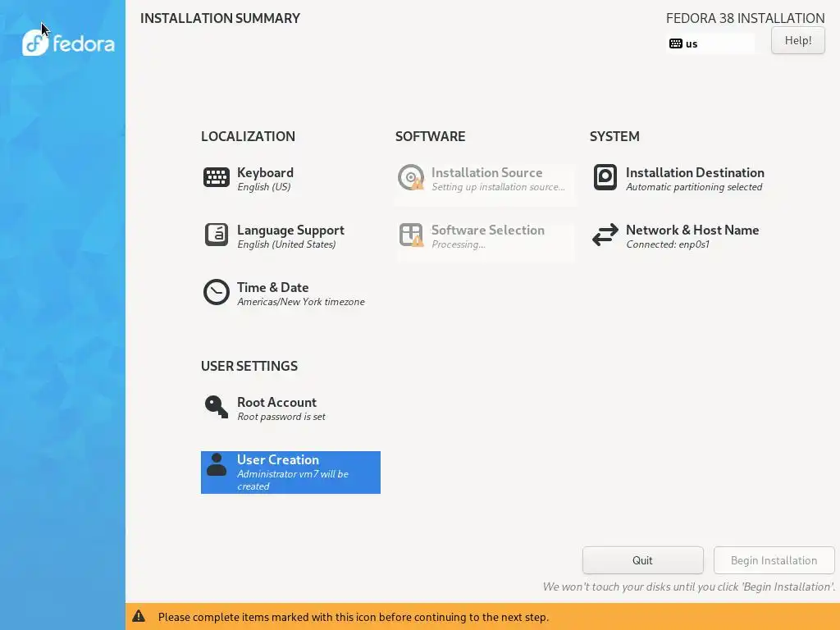Viewport: 840px width, 630px height.
Task: Click 'English (United States)' language status
Action: pyautogui.click(x=286, y=244)
